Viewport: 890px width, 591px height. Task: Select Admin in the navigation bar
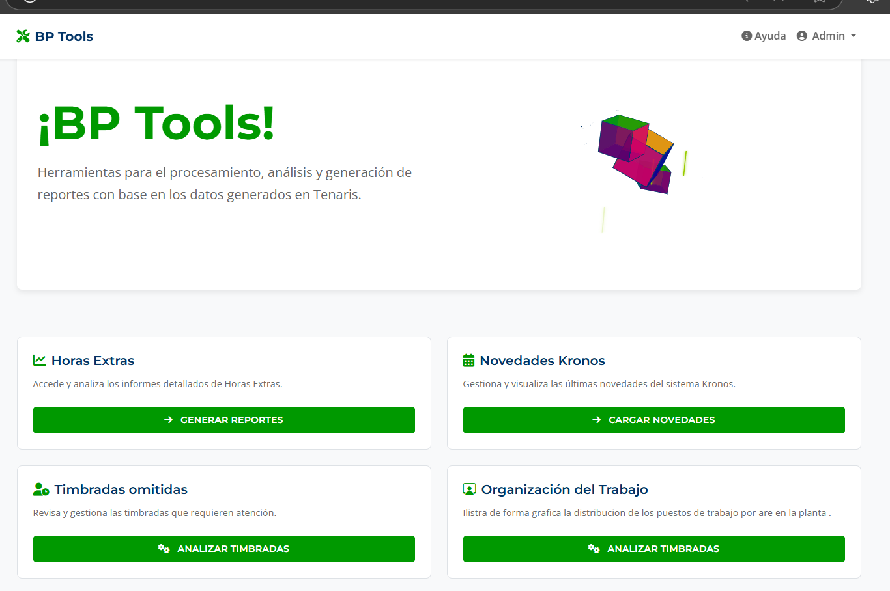click(827, 36)
